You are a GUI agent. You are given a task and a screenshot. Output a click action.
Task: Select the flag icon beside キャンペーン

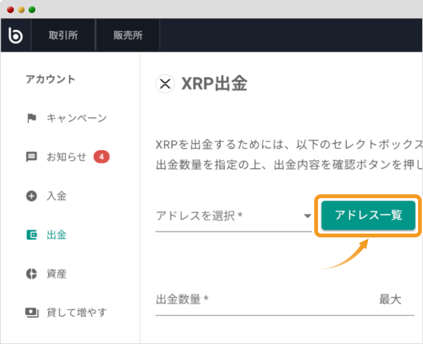(32, 118)
